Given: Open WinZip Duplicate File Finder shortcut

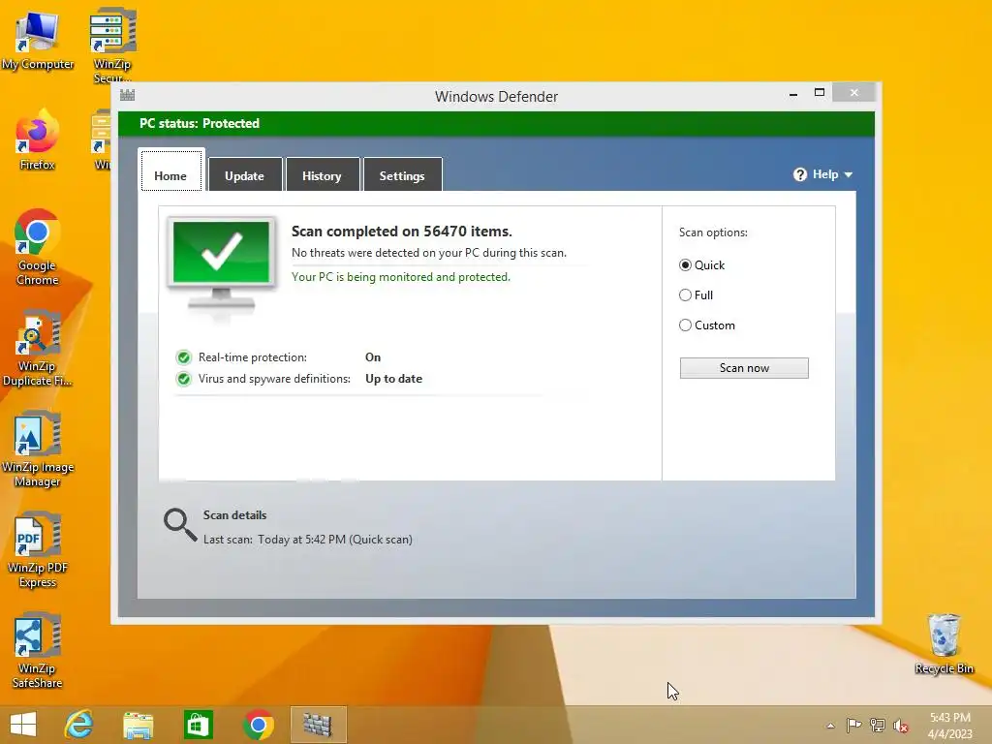Looking at the screenshot, I should pos(38,348).
